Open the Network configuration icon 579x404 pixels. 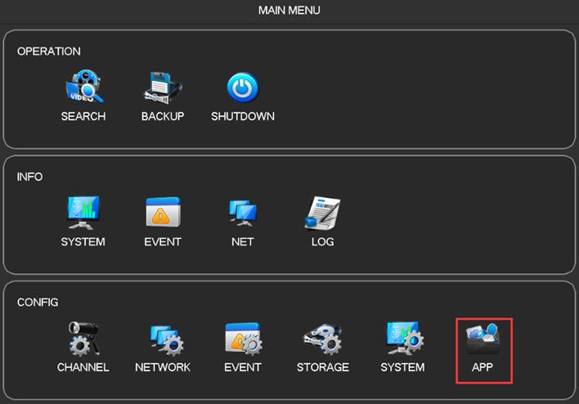click(x=163, y=339)
